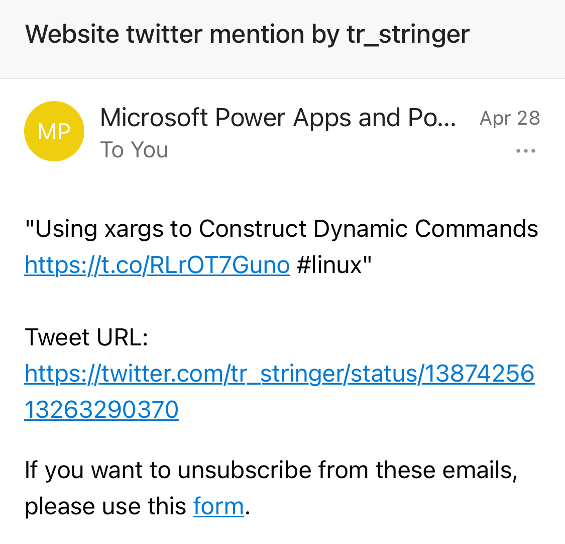Click the Apr 28 date label
The height and width of the screenshot is (544, 565).
coord(510,117)
